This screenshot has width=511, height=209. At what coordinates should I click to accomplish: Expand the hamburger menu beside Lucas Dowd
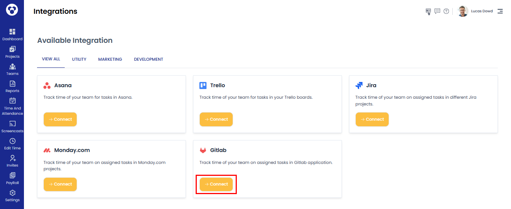click(500, 11)
